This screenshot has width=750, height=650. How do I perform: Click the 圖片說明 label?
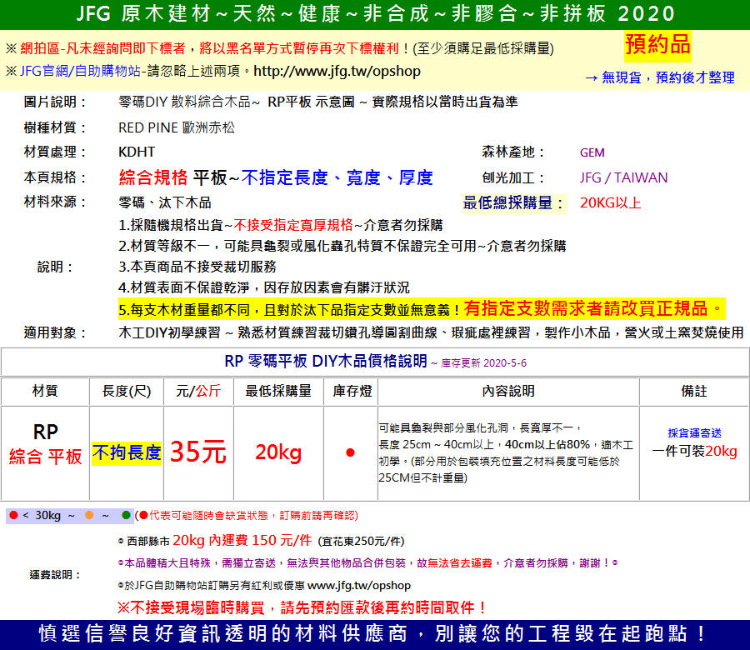pyautogui.click(x=54, y=102)
